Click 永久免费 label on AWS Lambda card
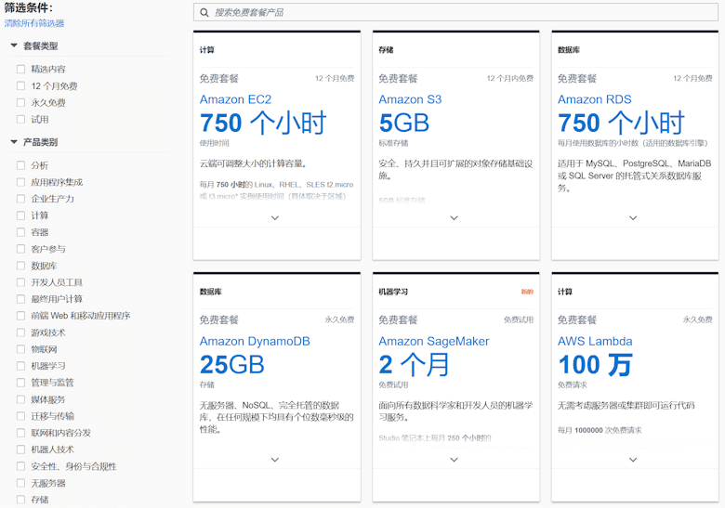725x508 pixels. [x=697, y=319]
